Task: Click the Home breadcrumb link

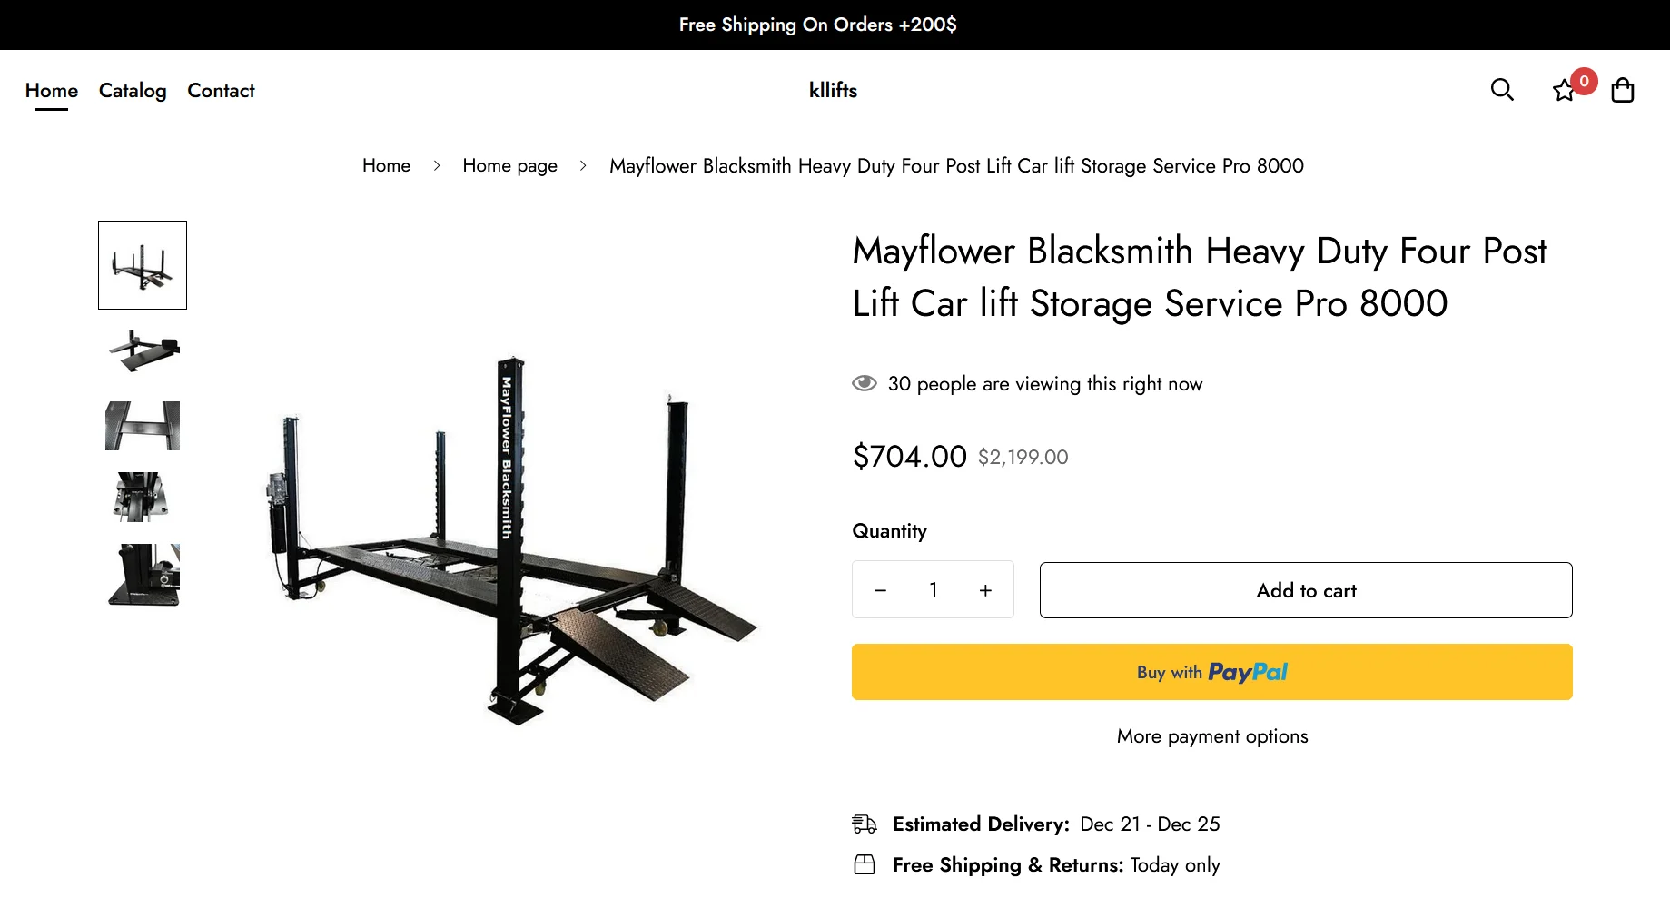Action: coord(386,165)
